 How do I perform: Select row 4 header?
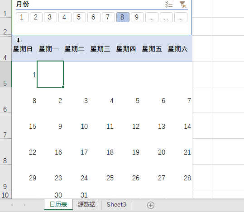click(x=5, y=49)
